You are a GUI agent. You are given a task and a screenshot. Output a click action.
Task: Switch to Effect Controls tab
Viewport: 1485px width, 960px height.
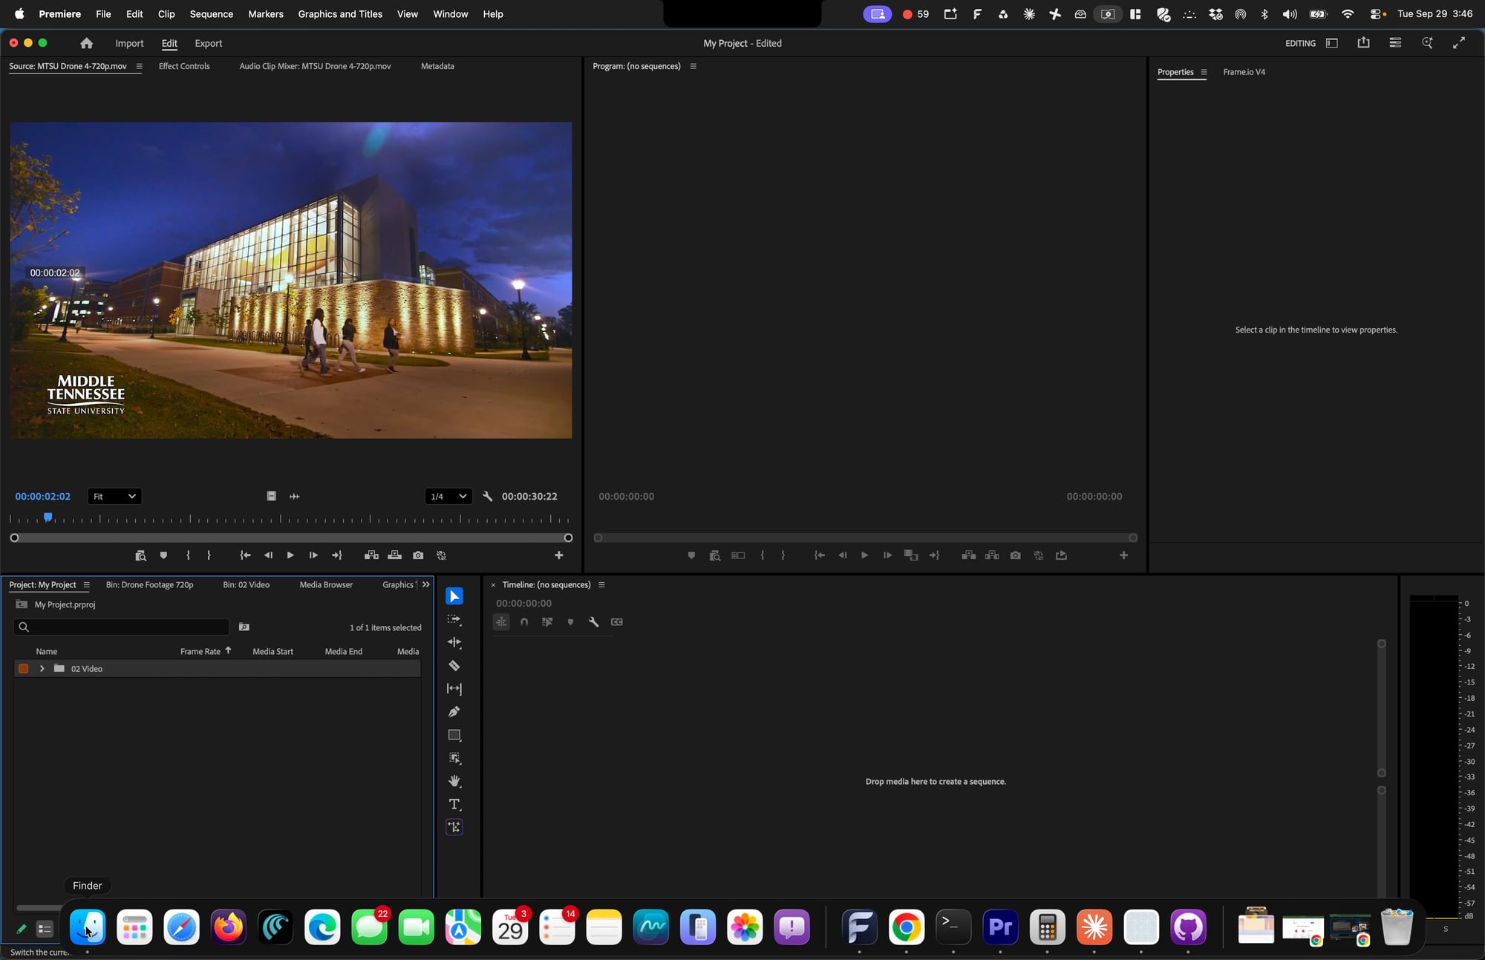184,66
